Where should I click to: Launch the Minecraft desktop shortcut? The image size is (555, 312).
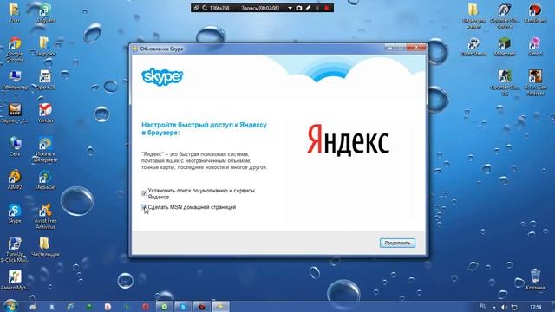tap(505, 46)
